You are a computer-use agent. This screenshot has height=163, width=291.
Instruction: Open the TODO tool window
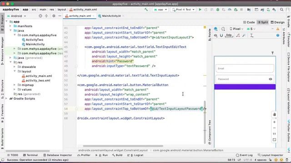click(x=13, y=155)
